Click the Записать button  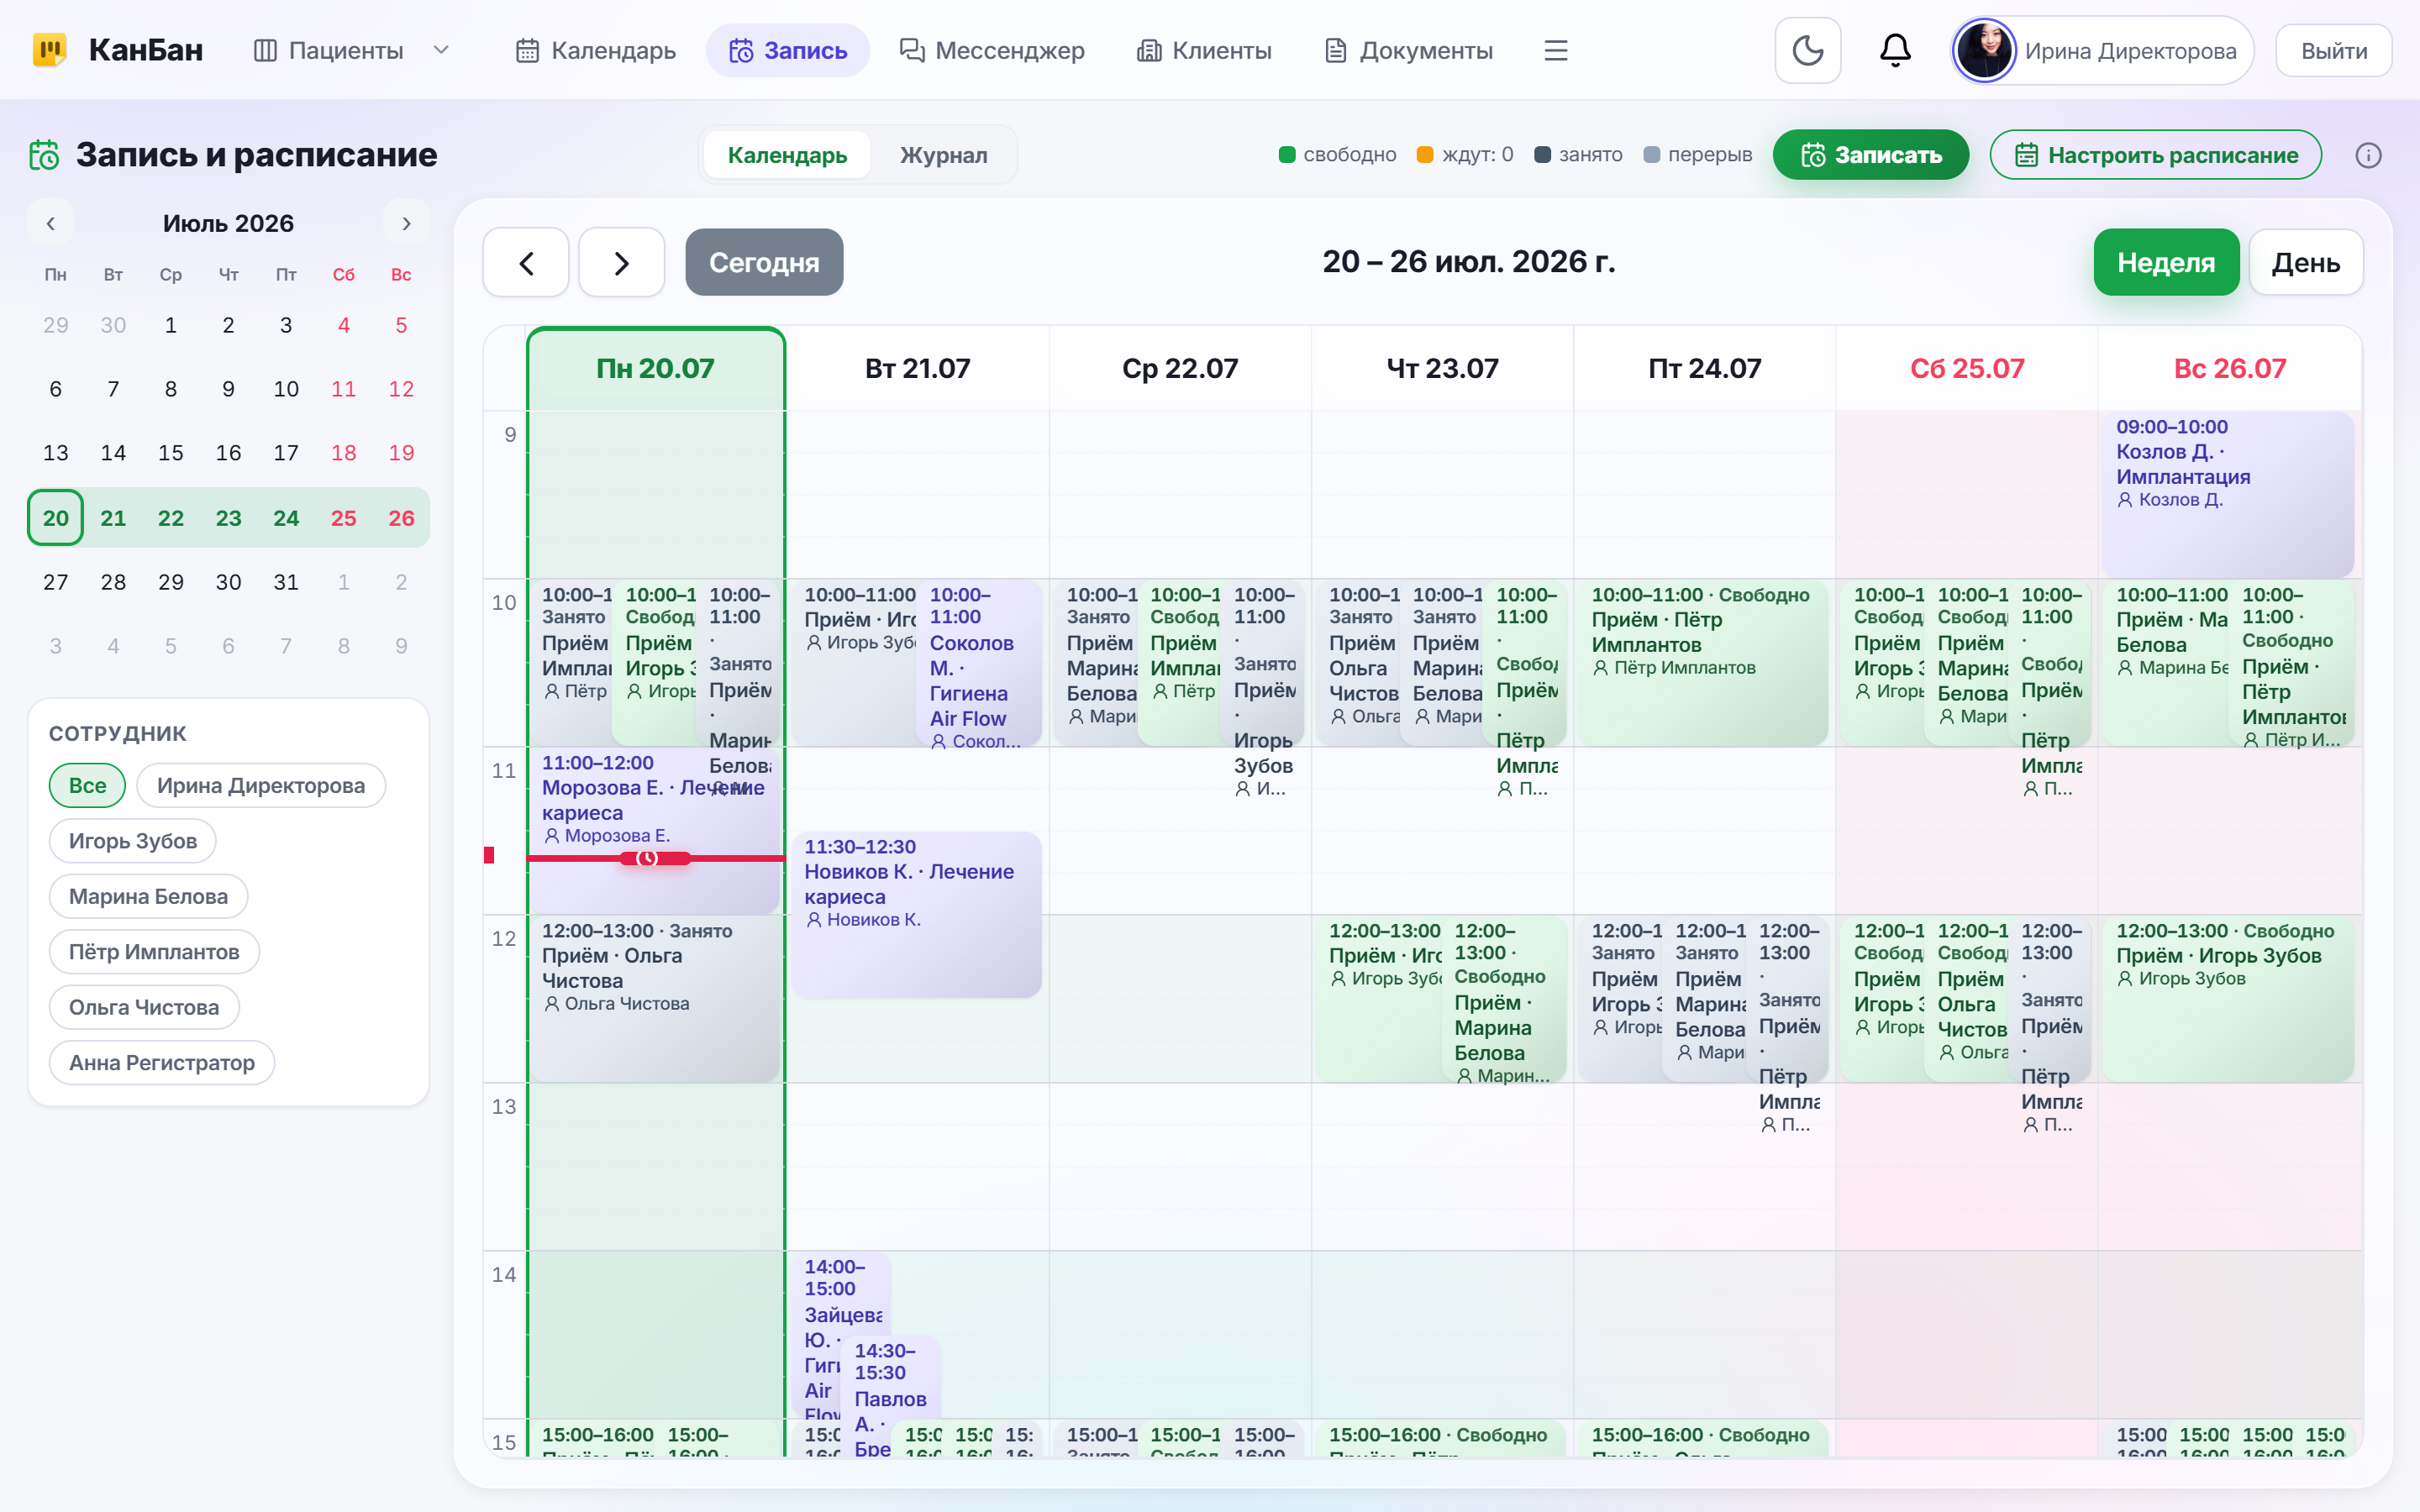1870,155
